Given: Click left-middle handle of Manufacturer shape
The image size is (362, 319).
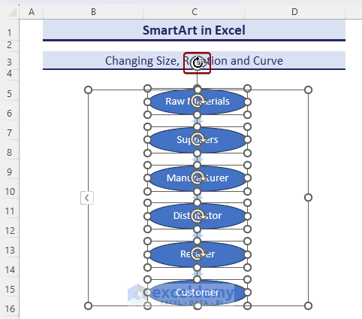Looking at the screenshot, I should (147, 178).
